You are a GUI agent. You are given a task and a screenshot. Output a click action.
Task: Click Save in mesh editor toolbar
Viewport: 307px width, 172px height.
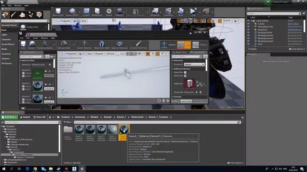[23, 44]
